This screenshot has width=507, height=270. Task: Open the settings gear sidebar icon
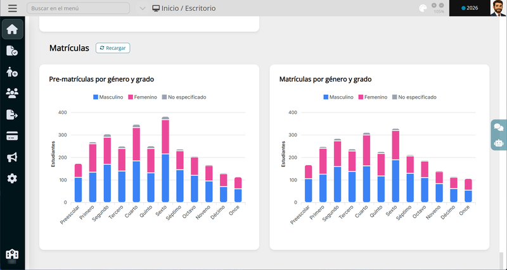pyautogui.click(x=12, y=178)
